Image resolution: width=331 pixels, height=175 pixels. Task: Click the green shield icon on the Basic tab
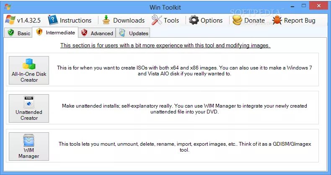click(11, 33)
